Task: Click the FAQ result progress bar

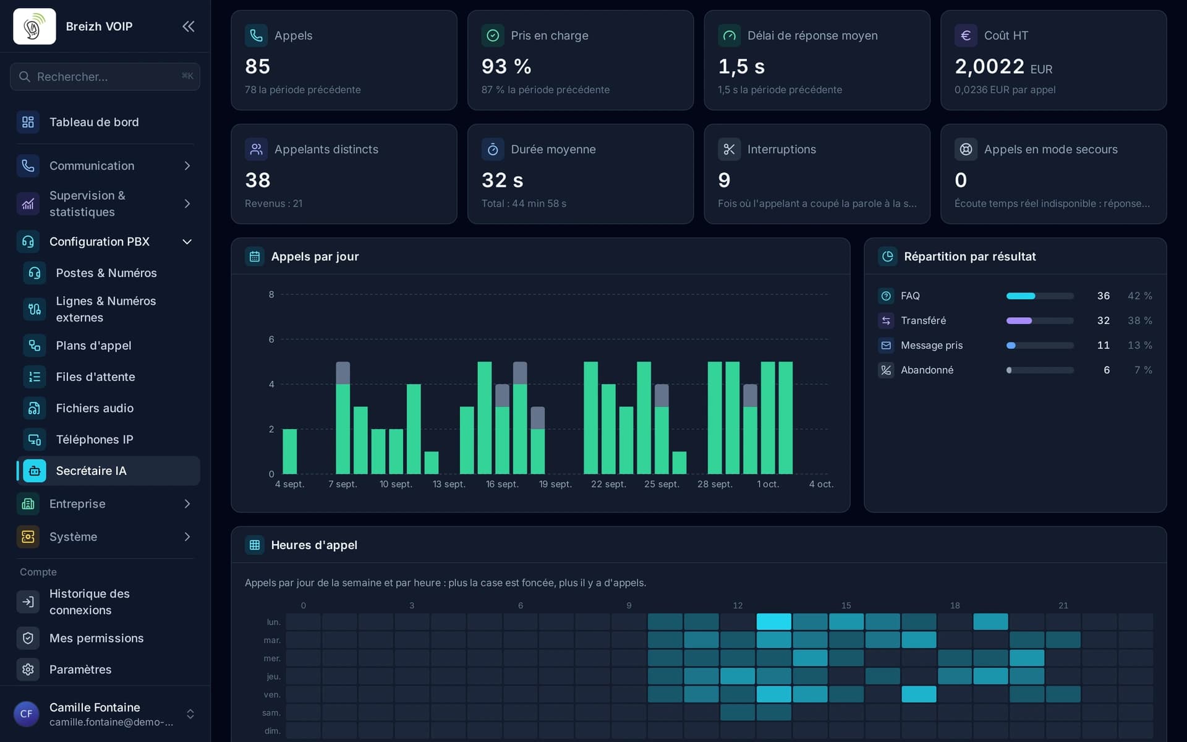Action: pyautogui.click(x=1040, y=296)
